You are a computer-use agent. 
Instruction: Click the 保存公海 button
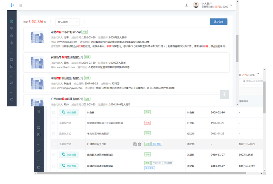click(218, 22)
